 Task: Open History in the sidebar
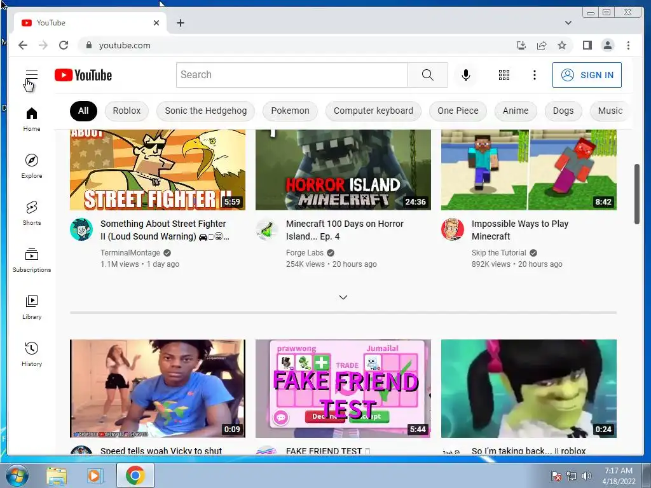[x=32, y=354]
